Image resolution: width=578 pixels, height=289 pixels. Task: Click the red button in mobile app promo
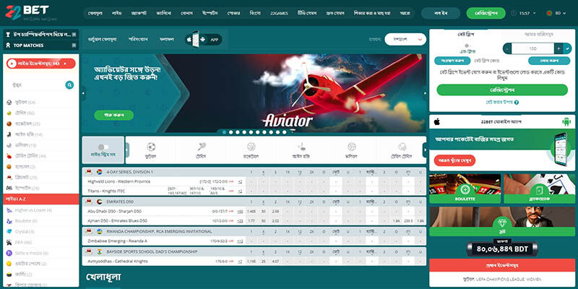coord(454,160)
